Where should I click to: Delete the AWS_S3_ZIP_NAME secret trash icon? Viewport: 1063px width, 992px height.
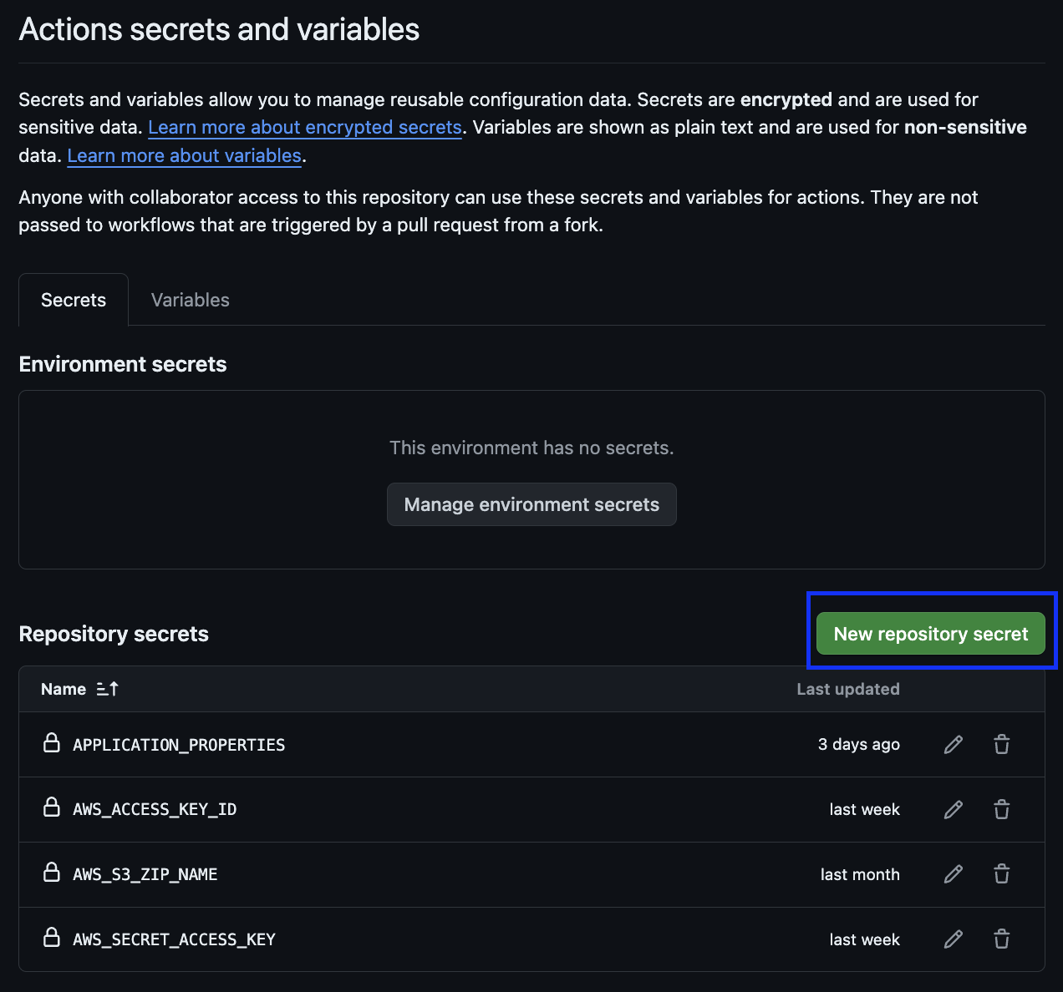click(x=1001, y=874)
